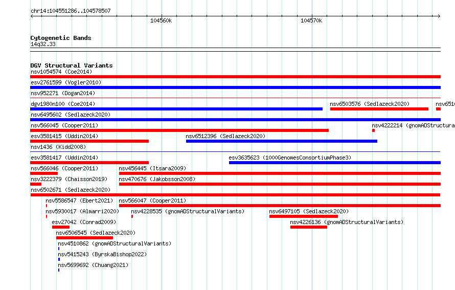Open the nsv4510862 gnomADStructuralVariants label
Screen dimensions: 455x290
pos(115,243)
